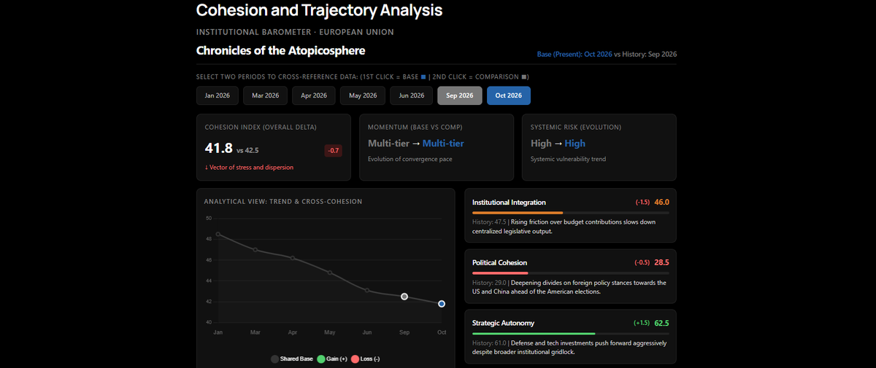The height and width of the screenshot is (368, 876).
Task: Click the red Loss (-) legend dot
Action: (356, 359)
